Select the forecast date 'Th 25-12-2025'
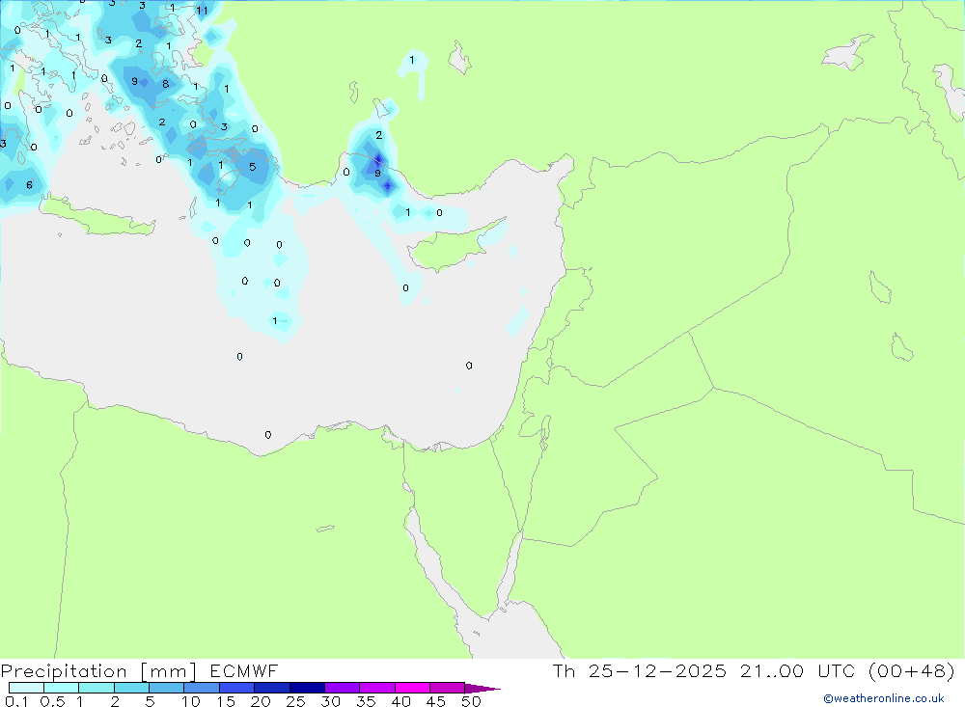 [x=640, y=671]
